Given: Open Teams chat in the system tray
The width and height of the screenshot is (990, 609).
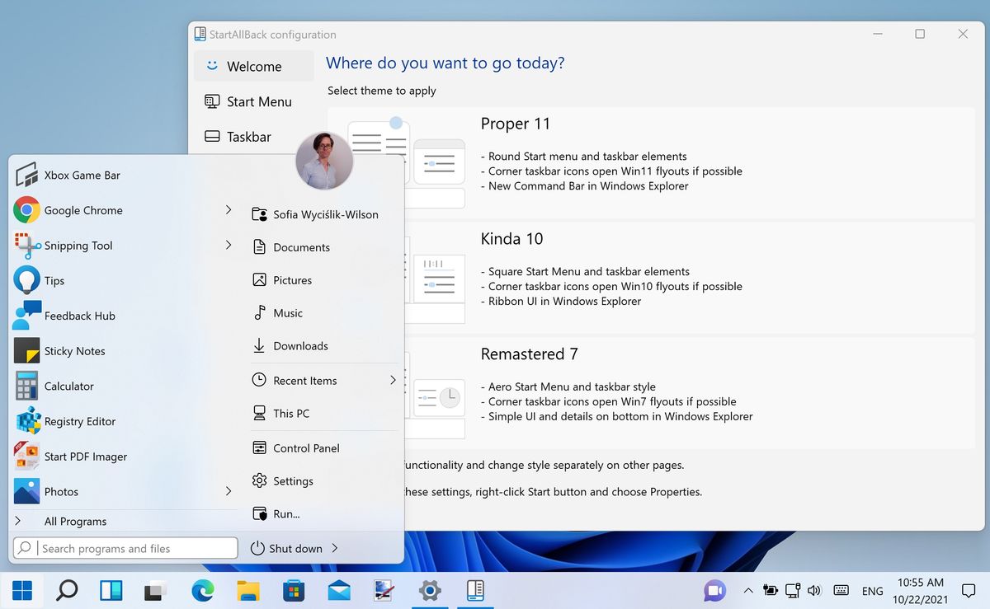Looking at the screenshot, I should (x=714, y=590).
